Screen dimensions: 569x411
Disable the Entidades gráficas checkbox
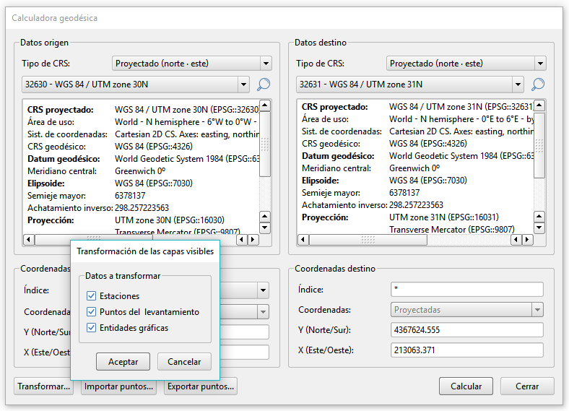pyautogui.click(x=91, y=328)
